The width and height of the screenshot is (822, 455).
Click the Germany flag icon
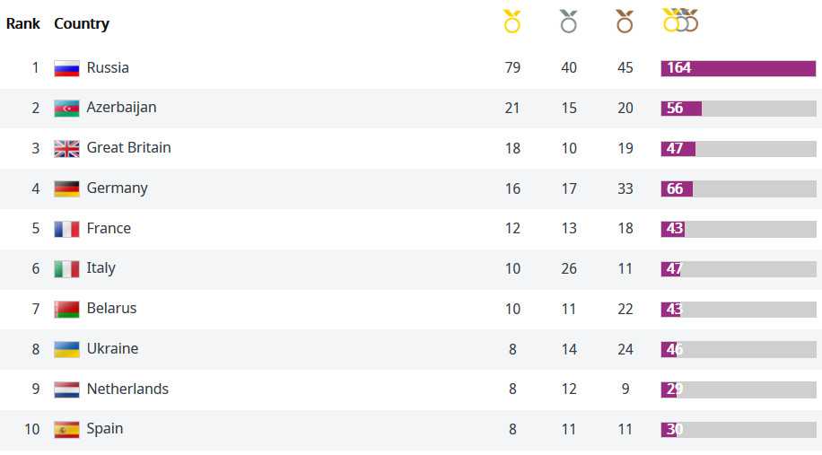coord(66,188)
